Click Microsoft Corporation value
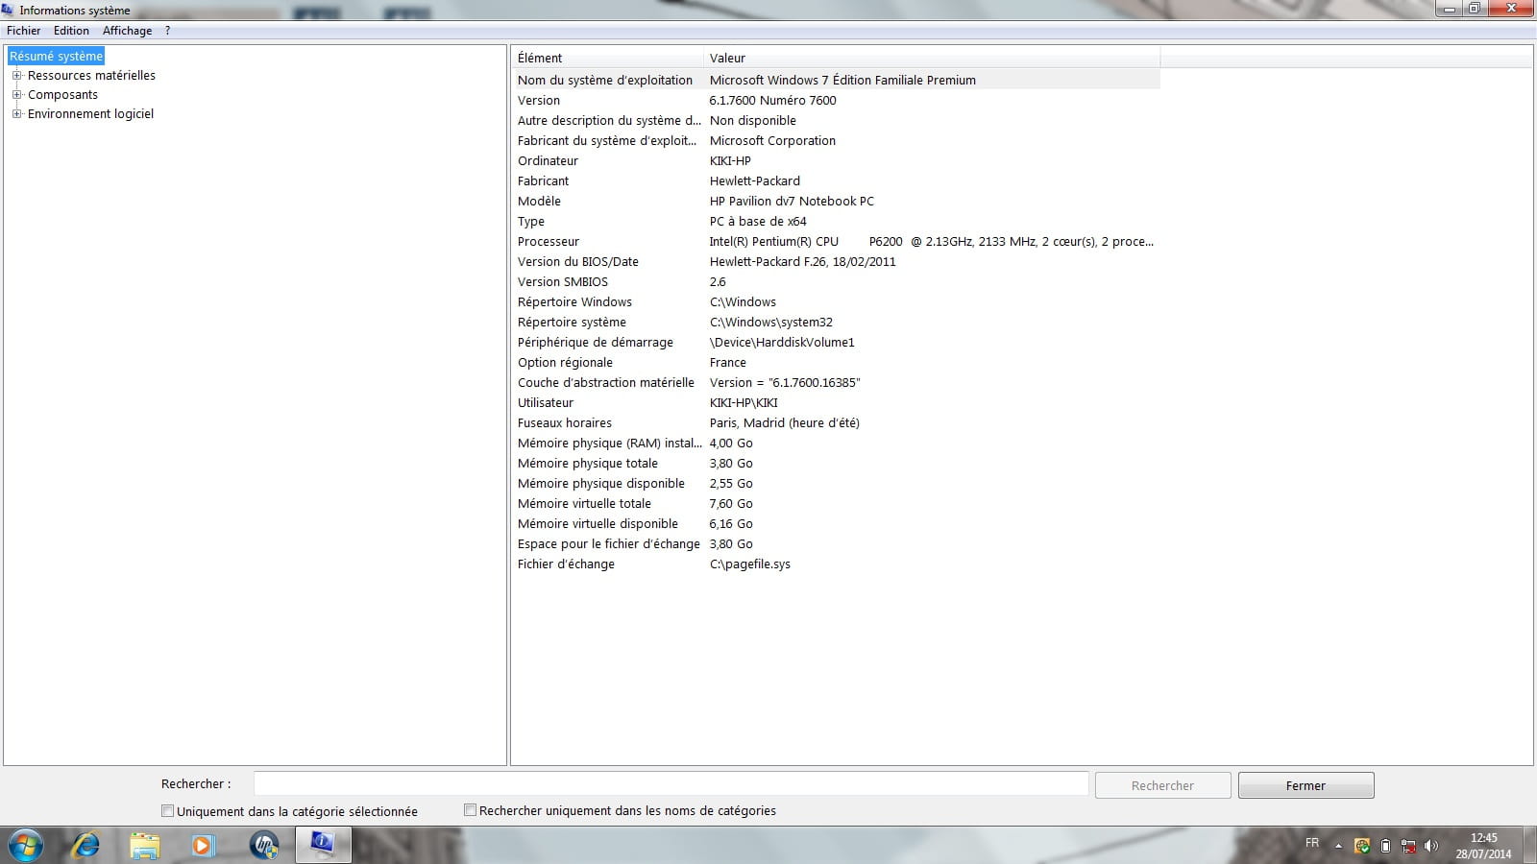The image size is (1537, 864). [x=772, y=140]
